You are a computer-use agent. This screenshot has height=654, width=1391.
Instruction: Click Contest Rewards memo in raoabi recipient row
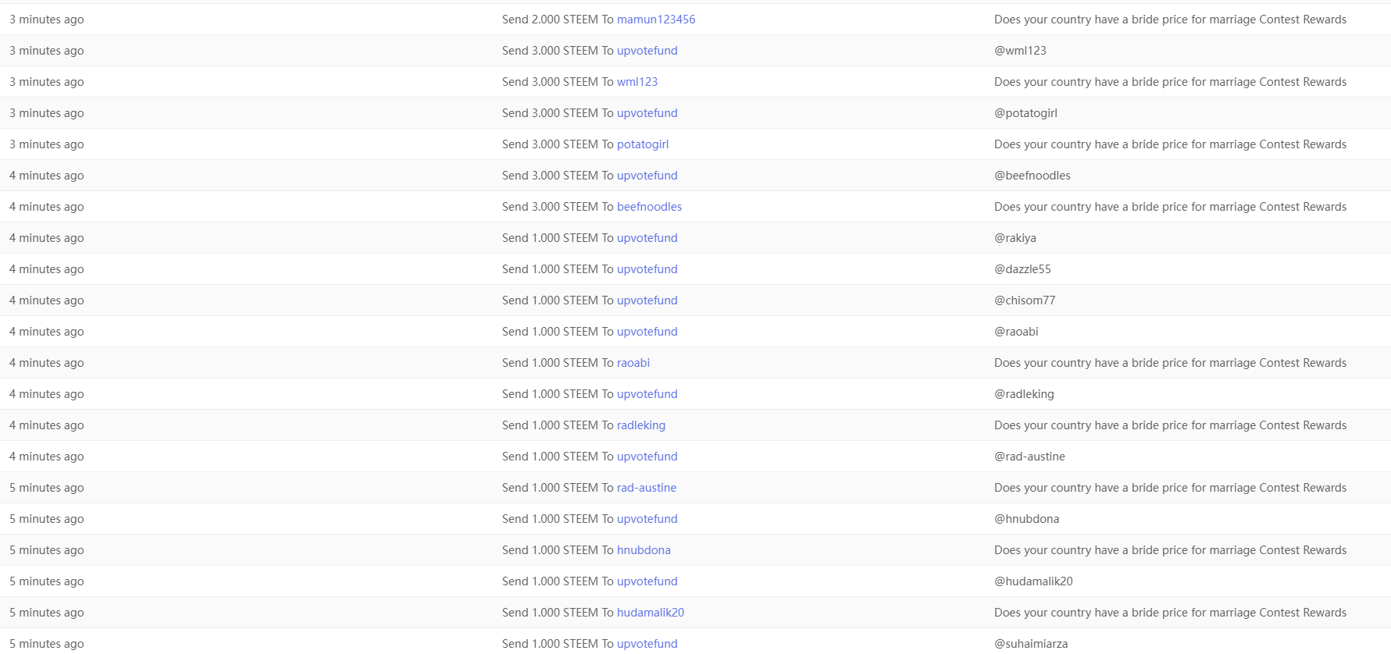1170,363
